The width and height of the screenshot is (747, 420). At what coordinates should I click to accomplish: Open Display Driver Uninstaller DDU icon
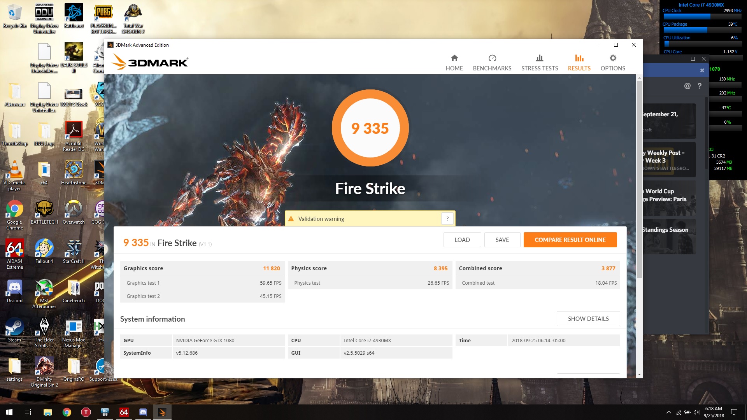pos(44,19)
